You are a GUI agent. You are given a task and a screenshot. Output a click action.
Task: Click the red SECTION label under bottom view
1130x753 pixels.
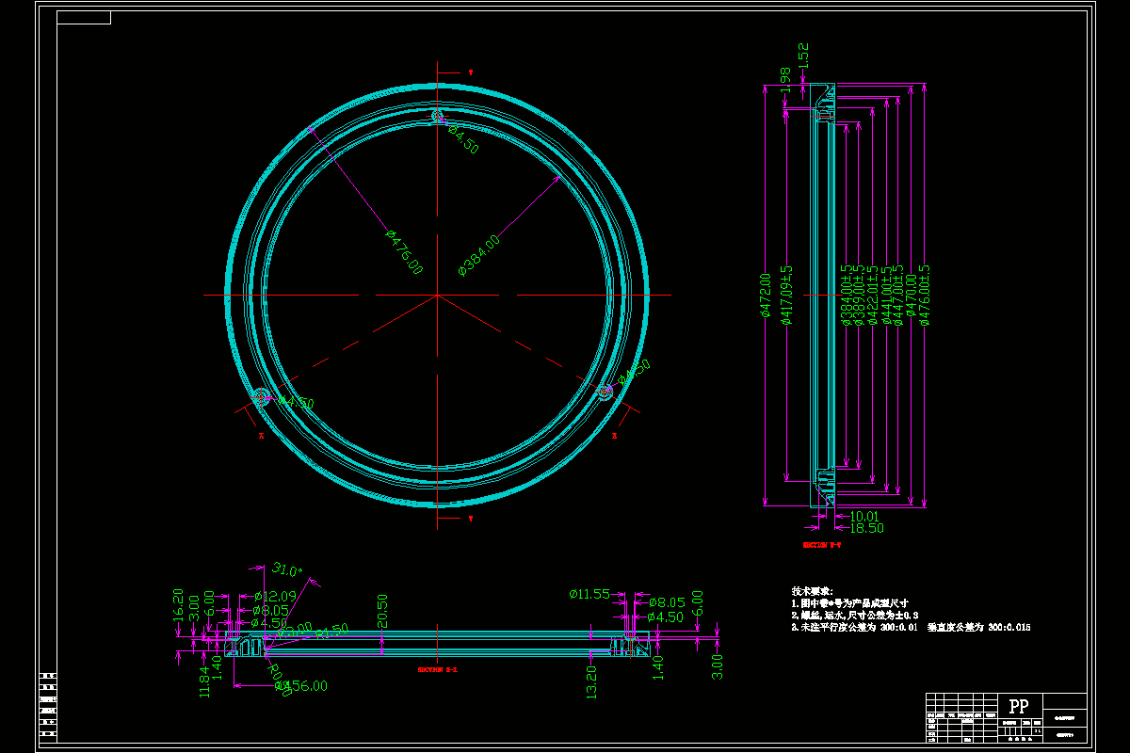pos(437,670)
